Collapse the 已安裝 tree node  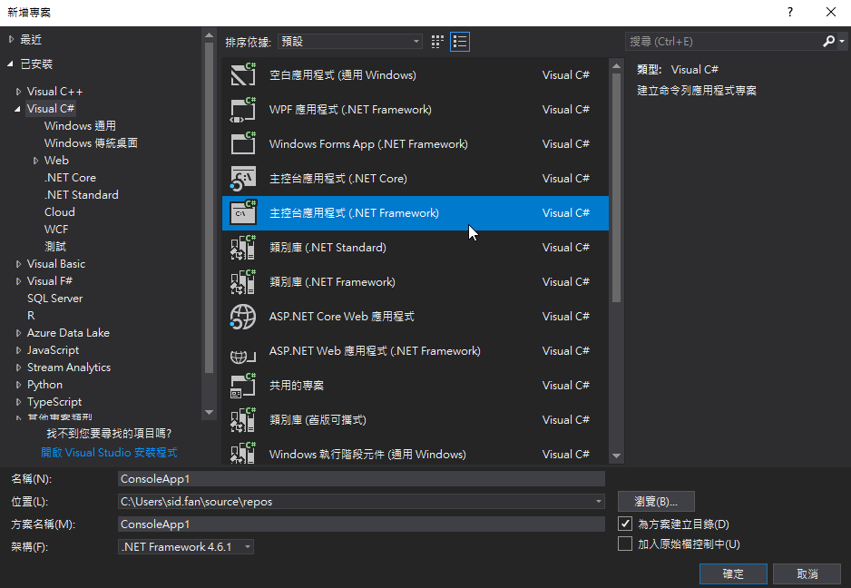tap(10, 64)
